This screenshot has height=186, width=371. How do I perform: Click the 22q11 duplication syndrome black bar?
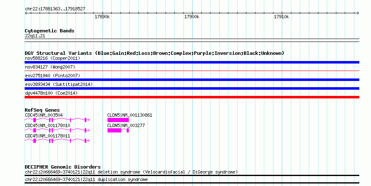192,183
